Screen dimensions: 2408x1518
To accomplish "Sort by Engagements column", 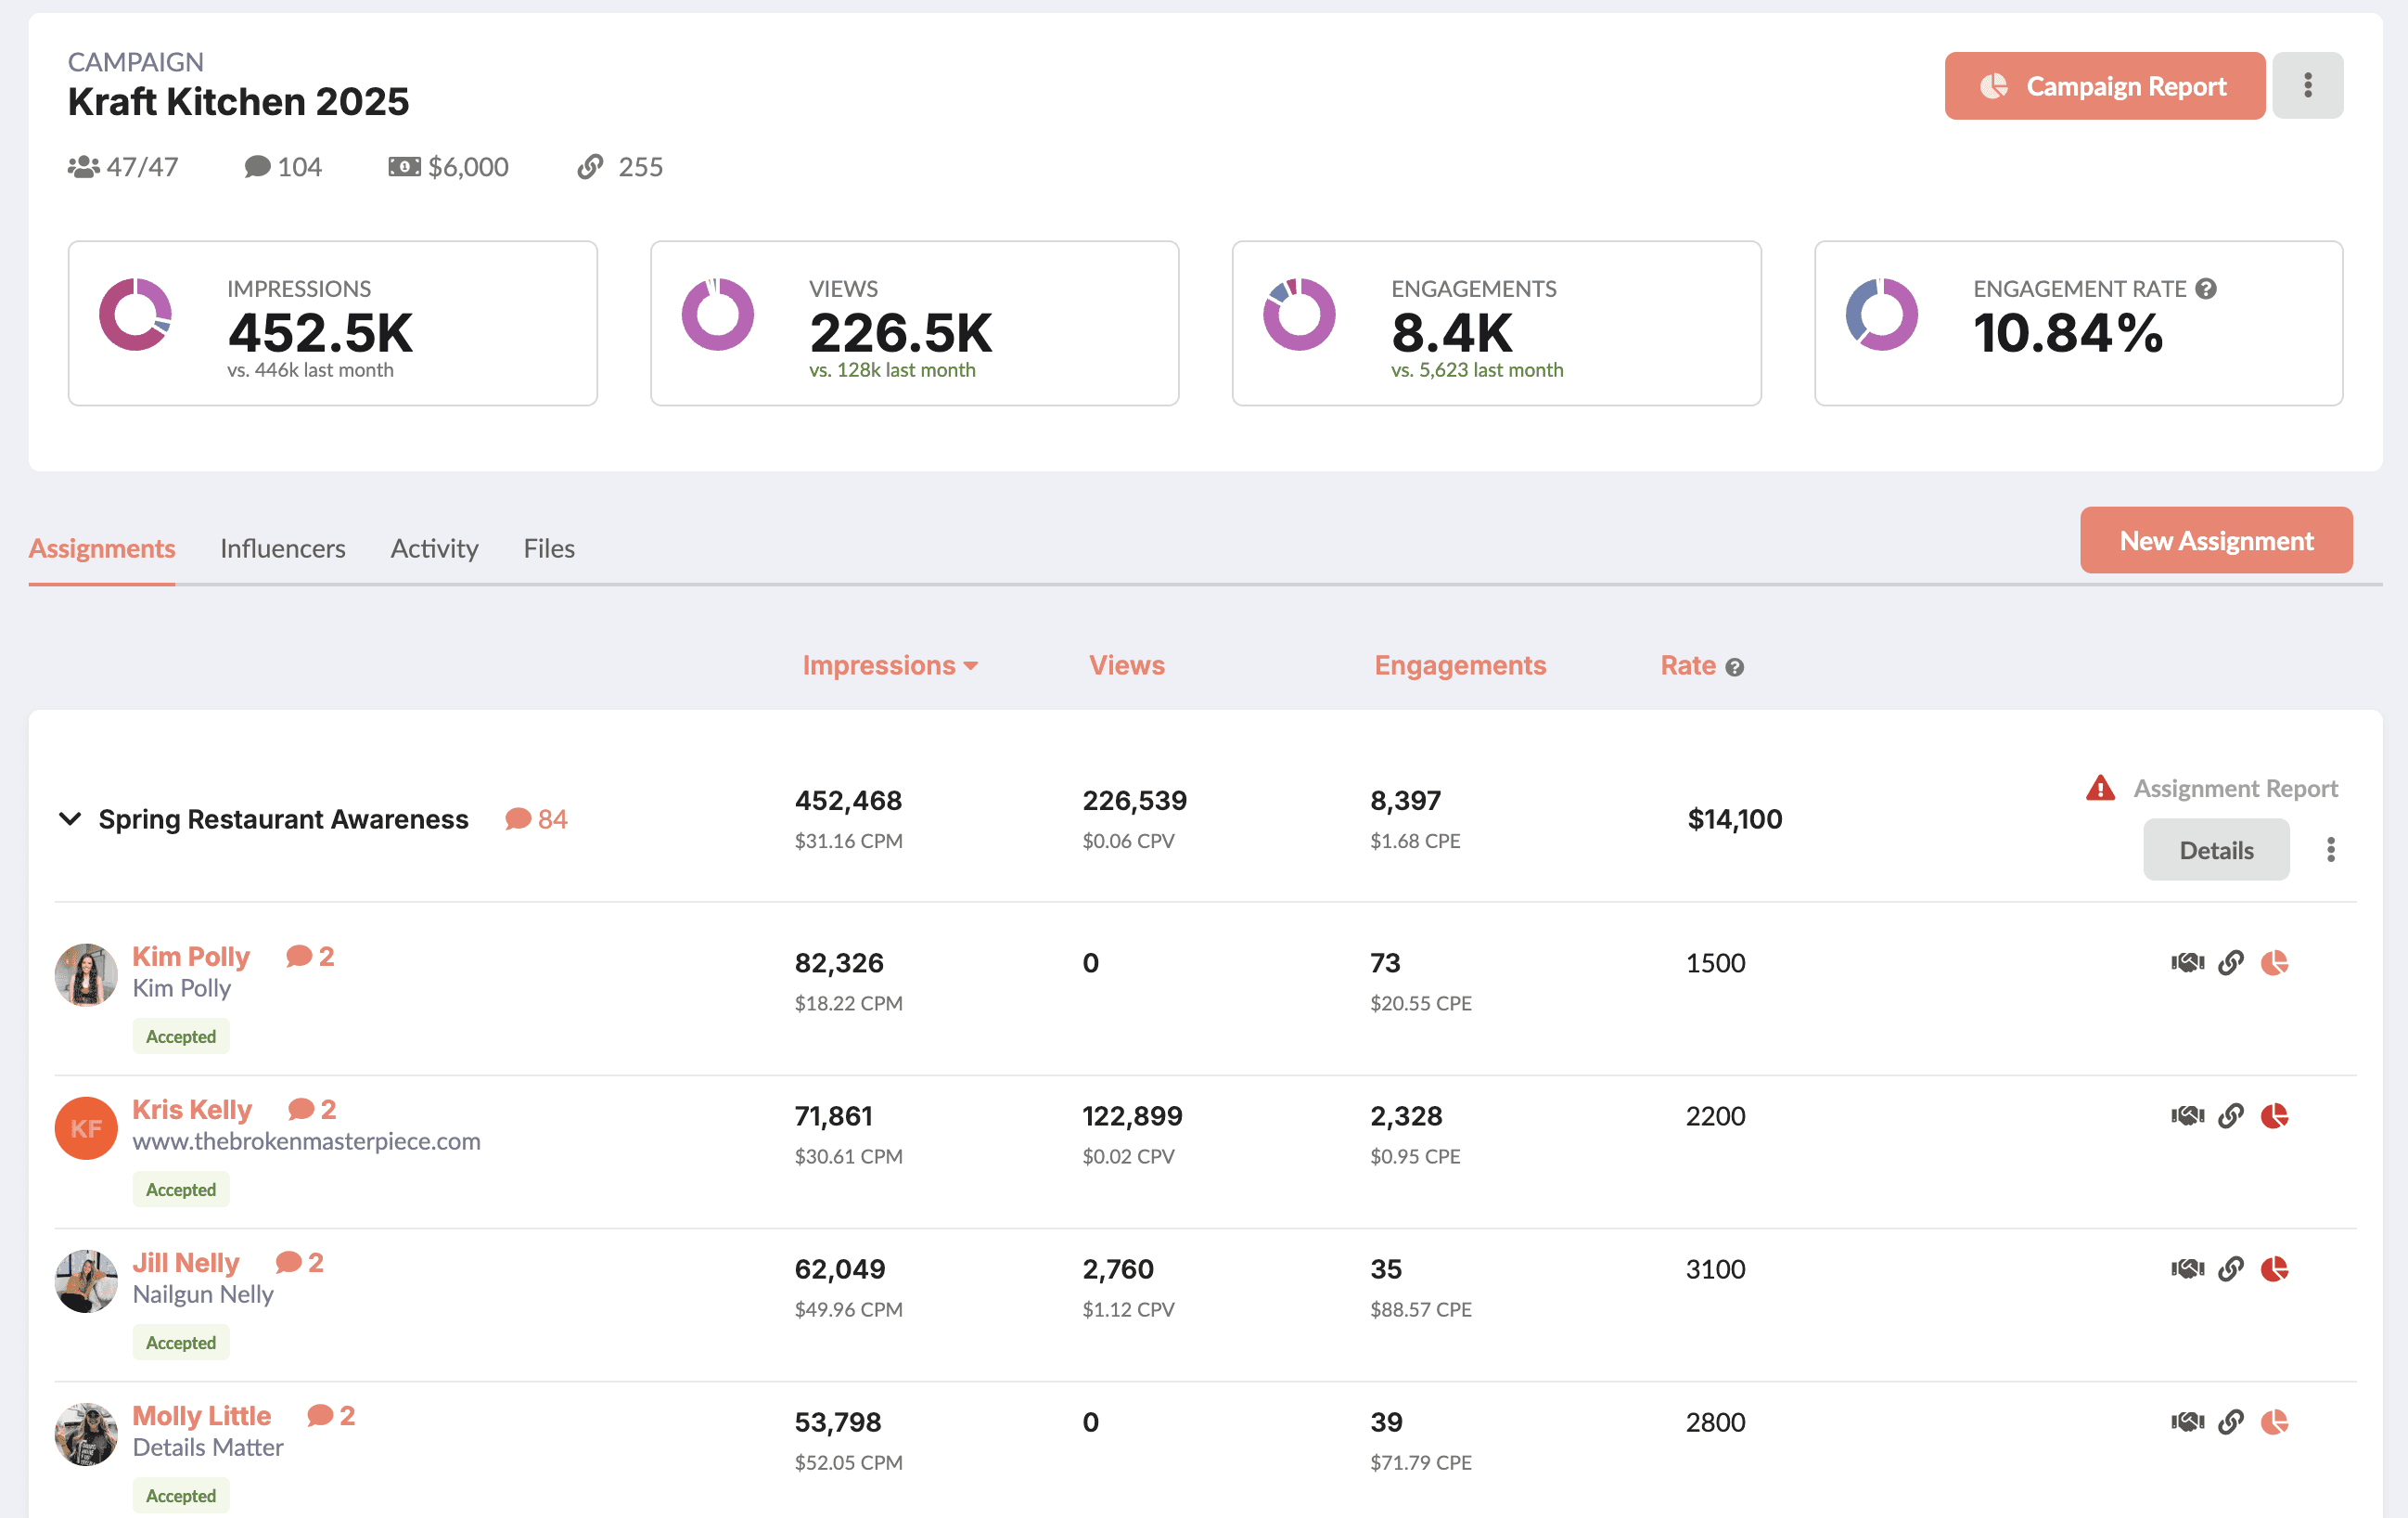I will point(1460,665).
